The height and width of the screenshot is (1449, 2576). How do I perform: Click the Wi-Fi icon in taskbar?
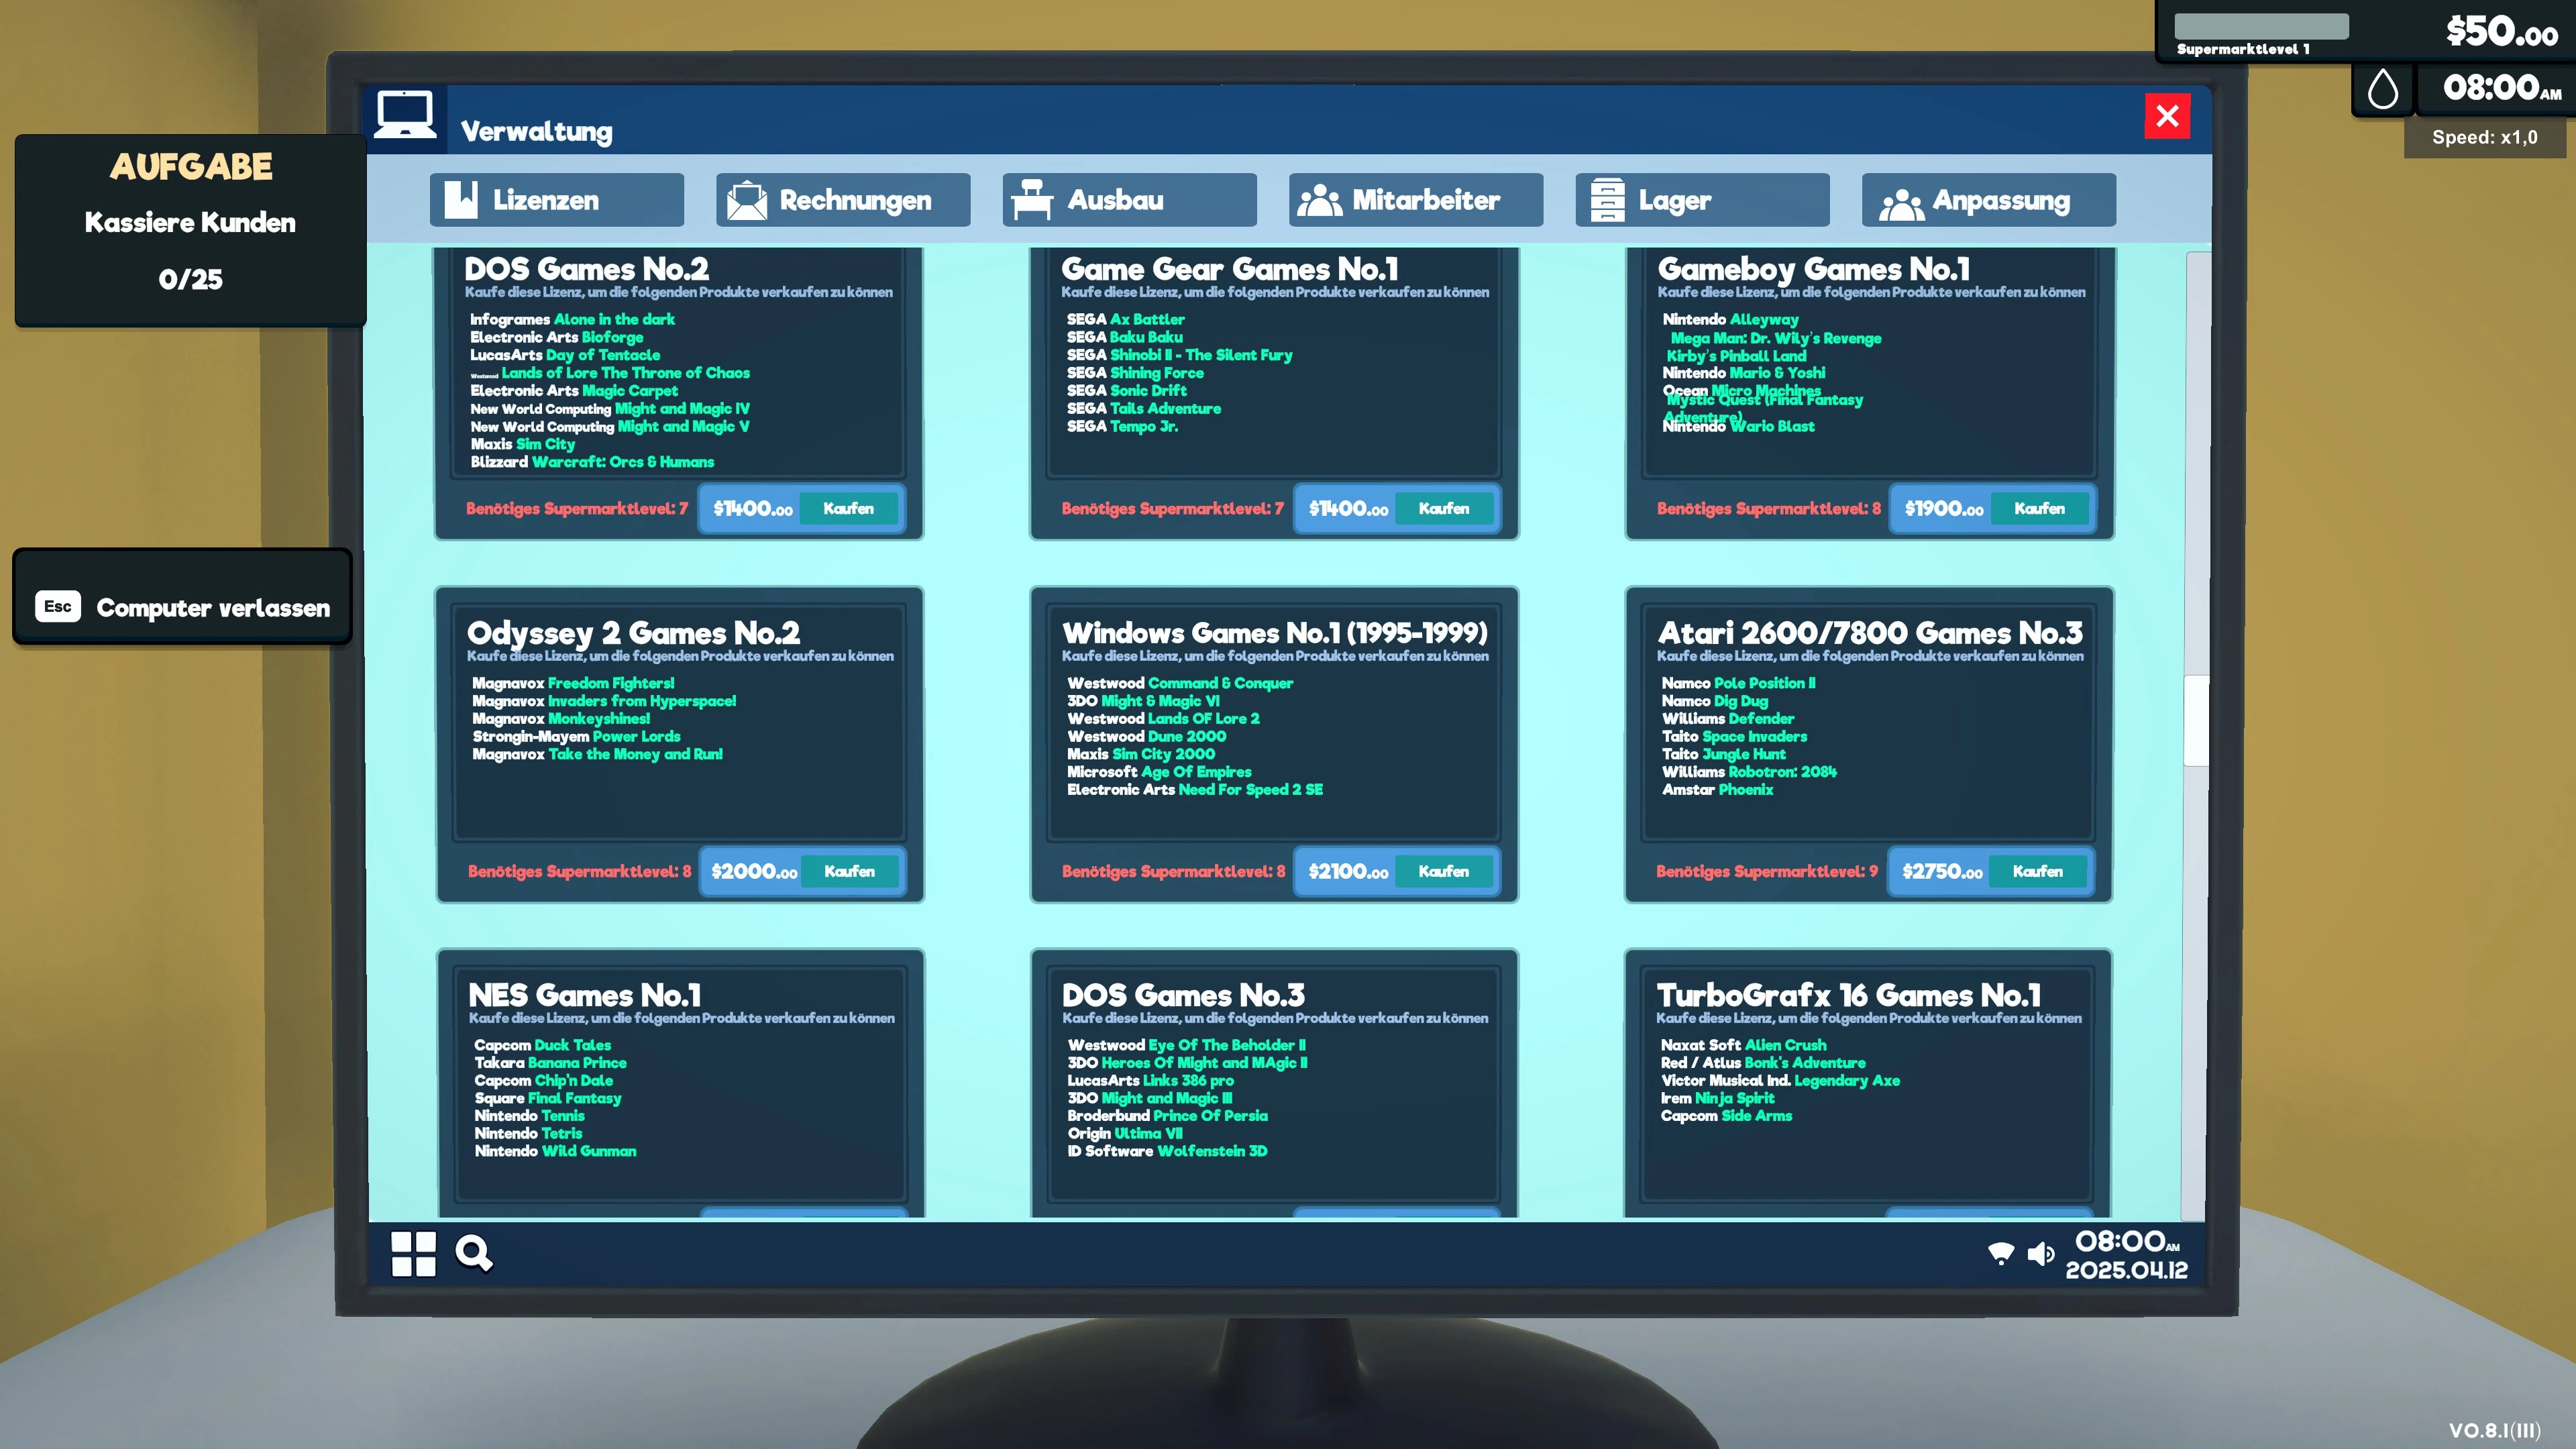[2001, 1253]
